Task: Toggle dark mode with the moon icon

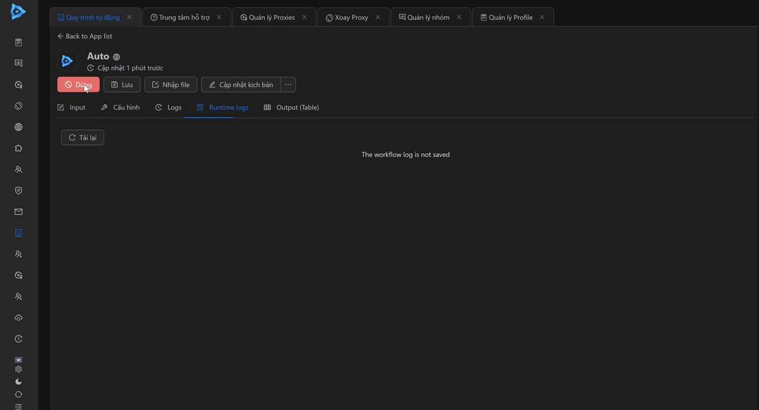Action: [18, 382]
